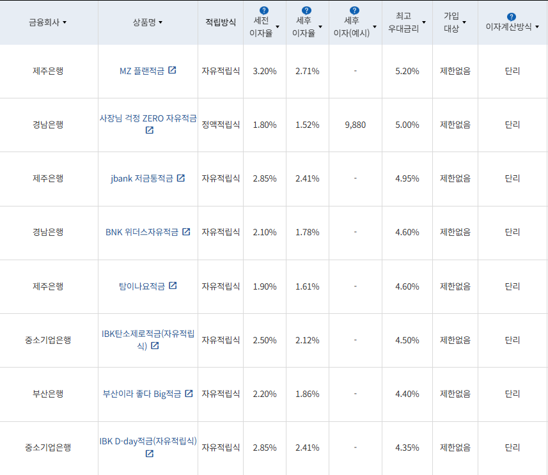Open BNK 위더스자유적금 external link icon
The height and width of the screenshot is (475, 548).
click(x=185, y=233)
